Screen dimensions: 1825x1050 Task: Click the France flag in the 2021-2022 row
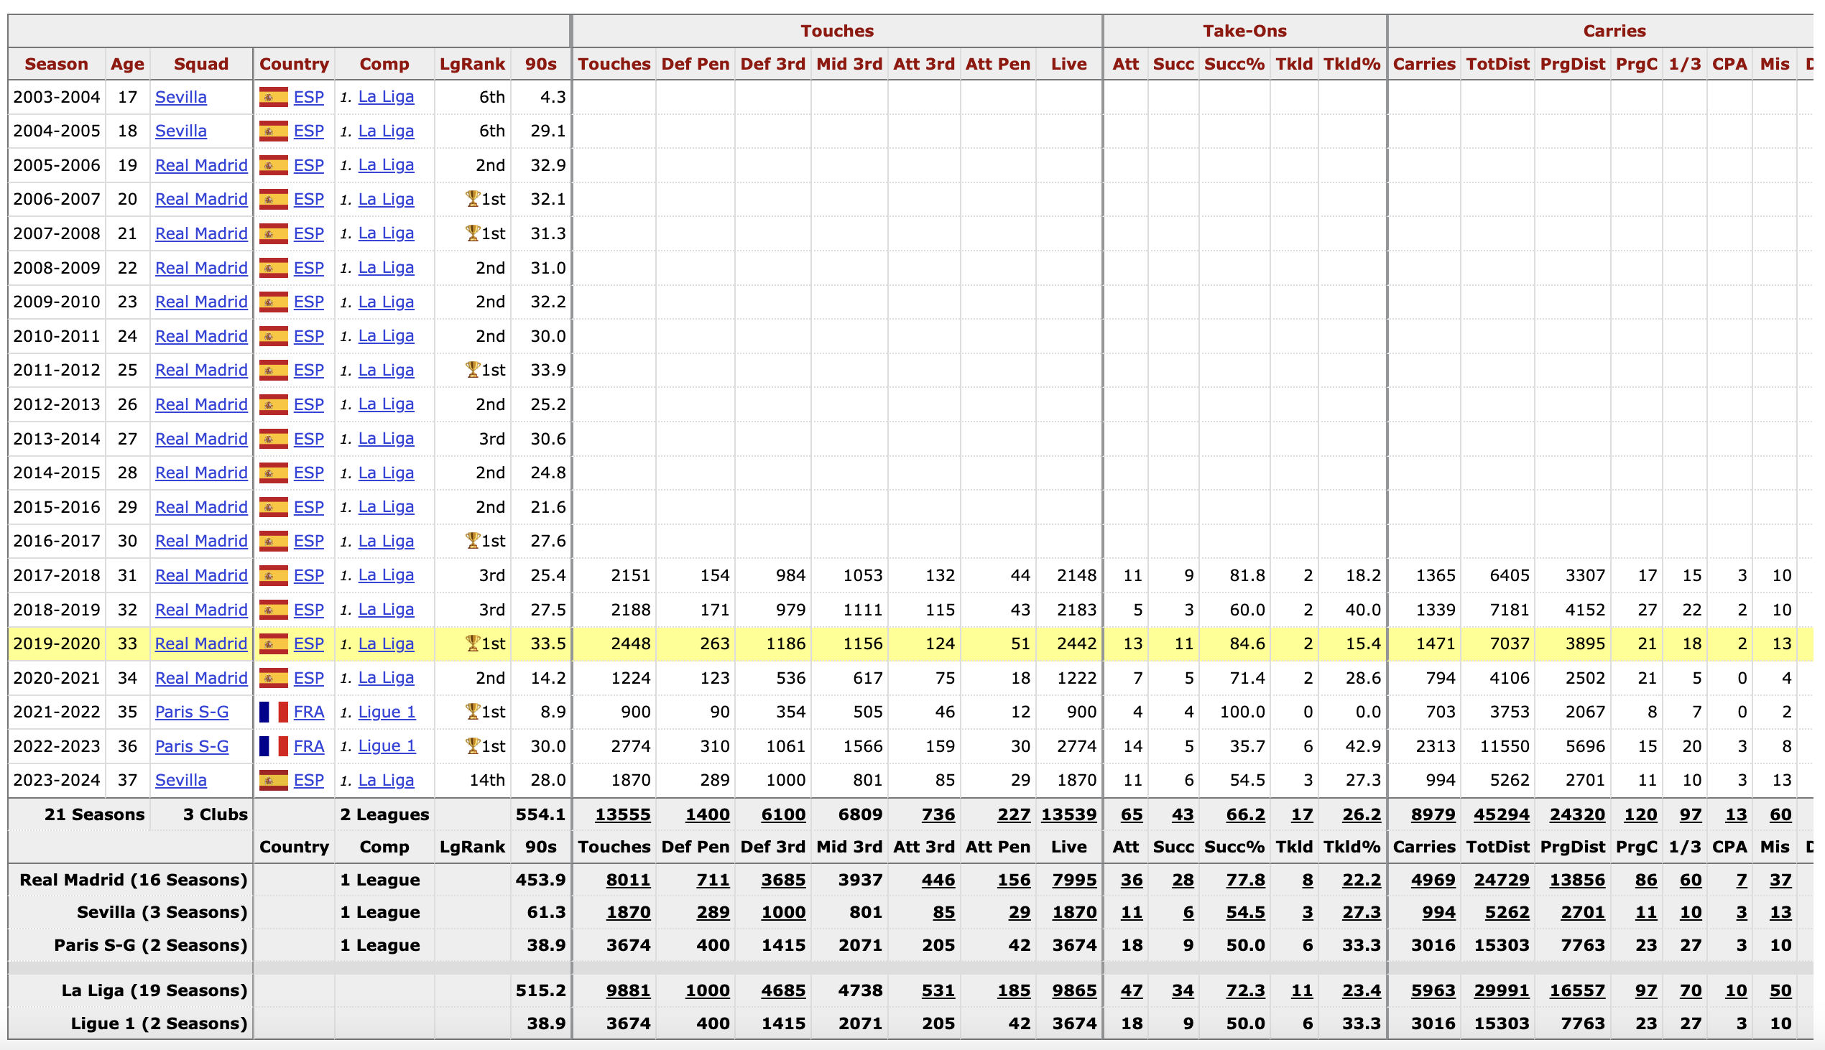point(273,712)
